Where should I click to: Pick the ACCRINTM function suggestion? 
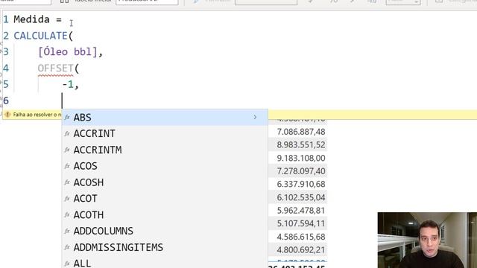(x=165, y=150)
